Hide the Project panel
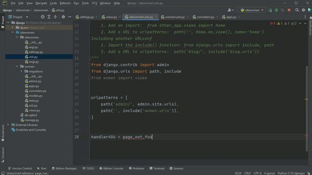Viewport: 312px width, 175px height. click(70, 17)
